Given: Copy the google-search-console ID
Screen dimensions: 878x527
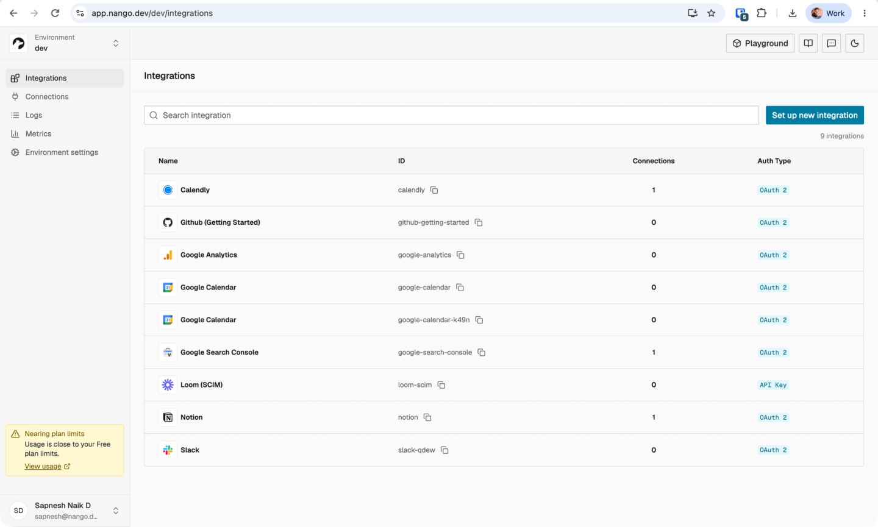Looking at the screenshot, I should coord(481,352).
